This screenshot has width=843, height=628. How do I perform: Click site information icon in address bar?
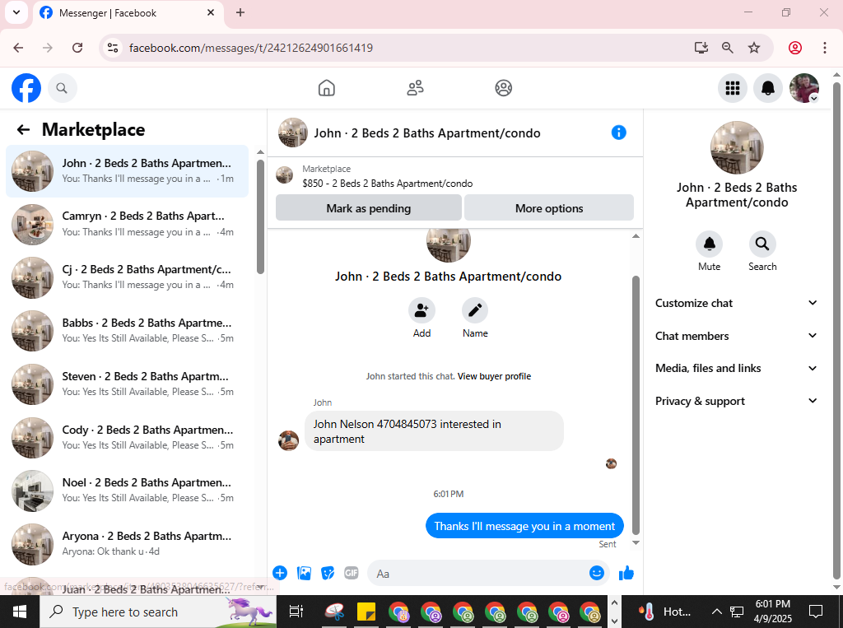click(x=113, y=48)
